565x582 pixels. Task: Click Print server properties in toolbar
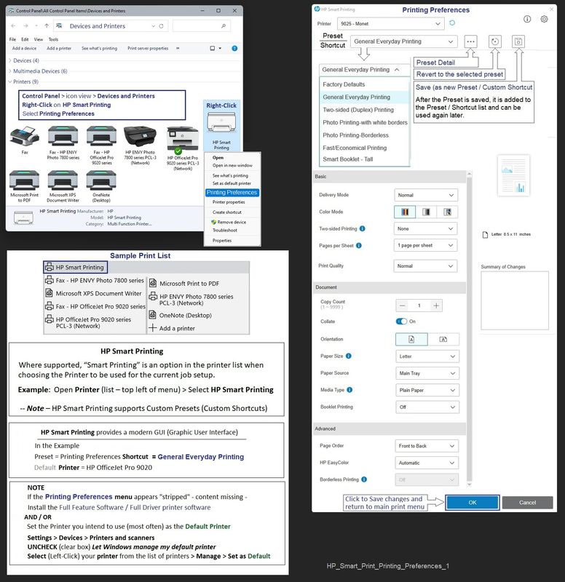[x=148, y=48]
